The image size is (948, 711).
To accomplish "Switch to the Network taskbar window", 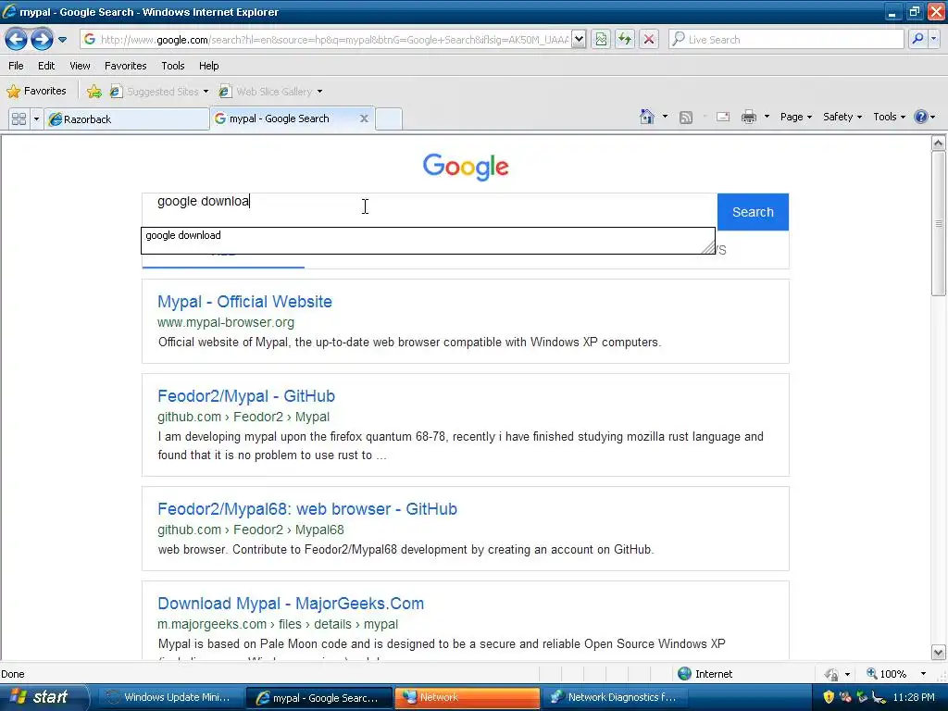I will tap(467, 697).
